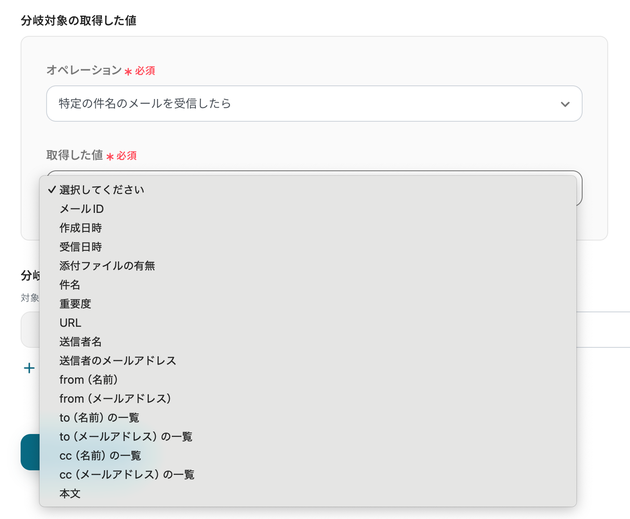Select 重要度 option
The width and height of the screenshot is (630, 519).
point(75,304)
